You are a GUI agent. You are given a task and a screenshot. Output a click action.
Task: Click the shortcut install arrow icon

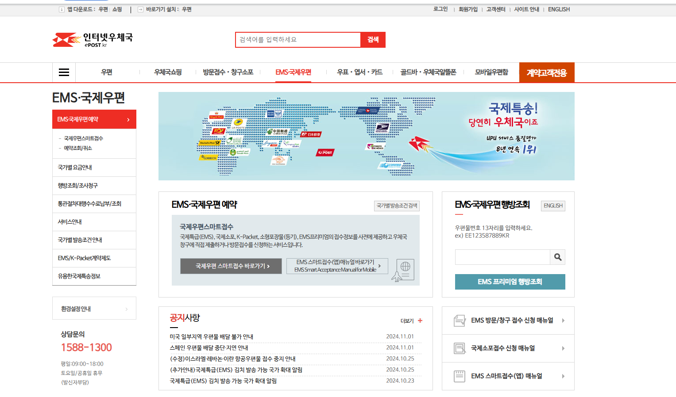140,9
